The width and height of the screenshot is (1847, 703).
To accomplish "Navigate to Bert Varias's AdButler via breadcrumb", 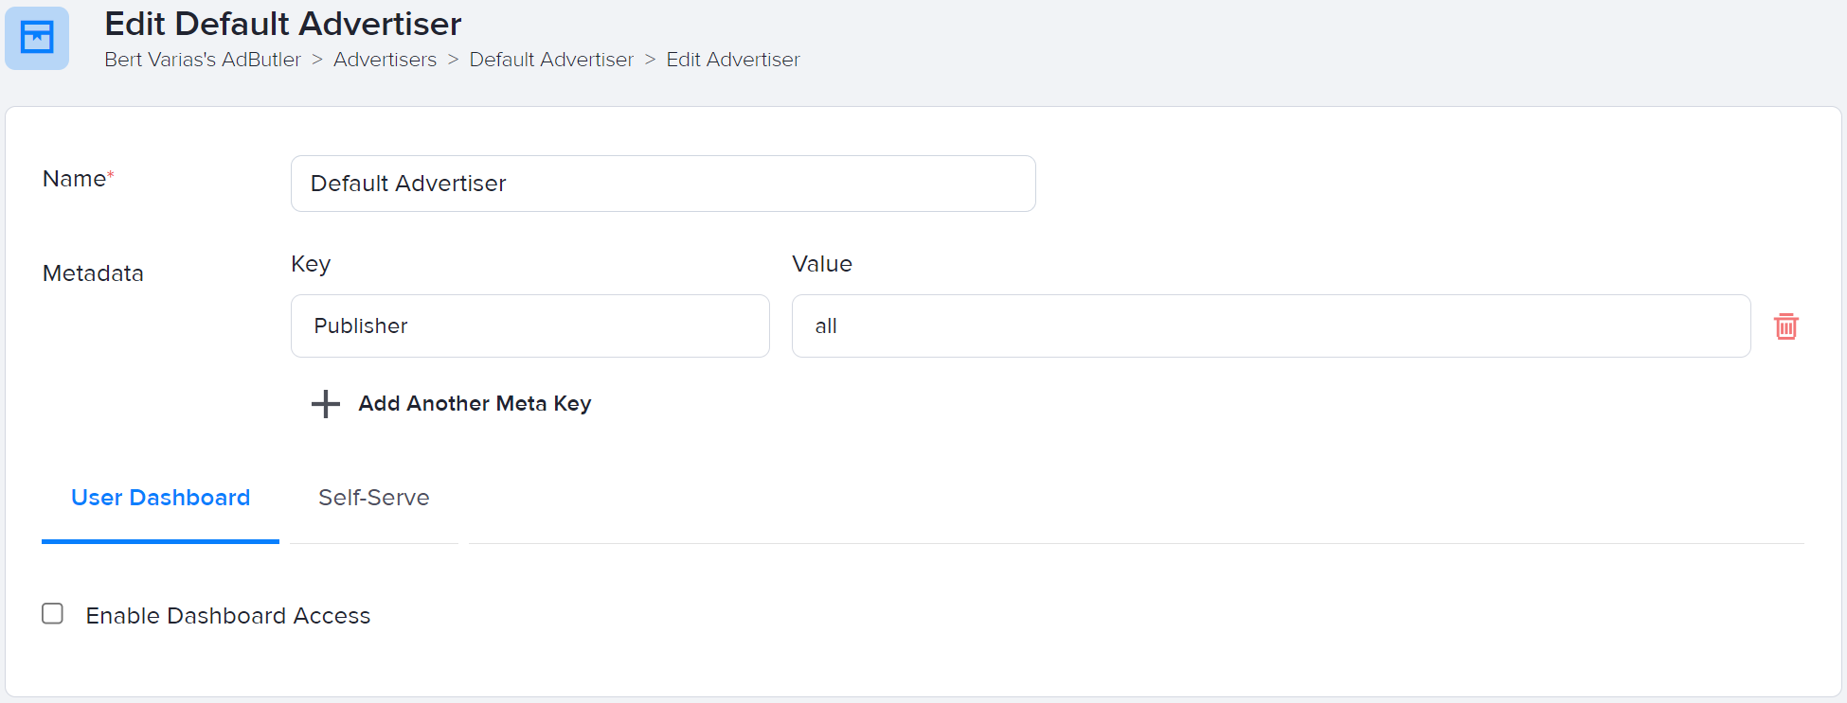I will coord(202,59).
